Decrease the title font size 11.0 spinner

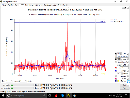coord(121,54)
